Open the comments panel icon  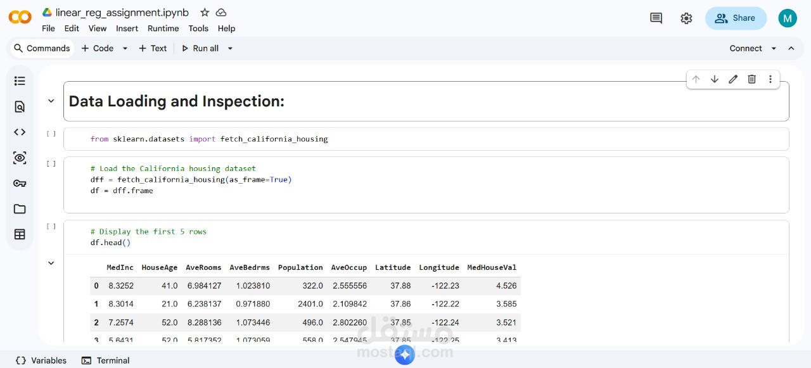(656, 18)
